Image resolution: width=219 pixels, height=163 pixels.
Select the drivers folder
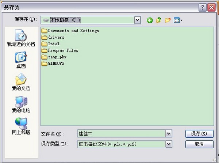(x=56, y=37)
